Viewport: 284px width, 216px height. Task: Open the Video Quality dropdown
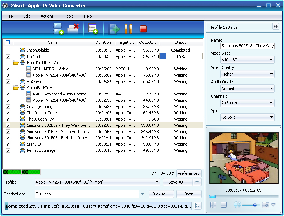[x=248, y=74]
